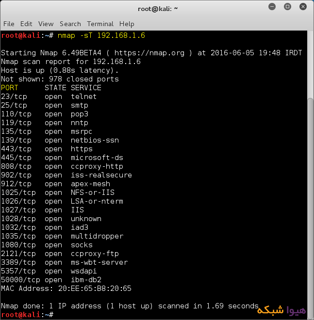Screen dimensions: 314x320
Task: Click the "nmap -sT 192.168.1.6" command text
Action: [101, 35]
